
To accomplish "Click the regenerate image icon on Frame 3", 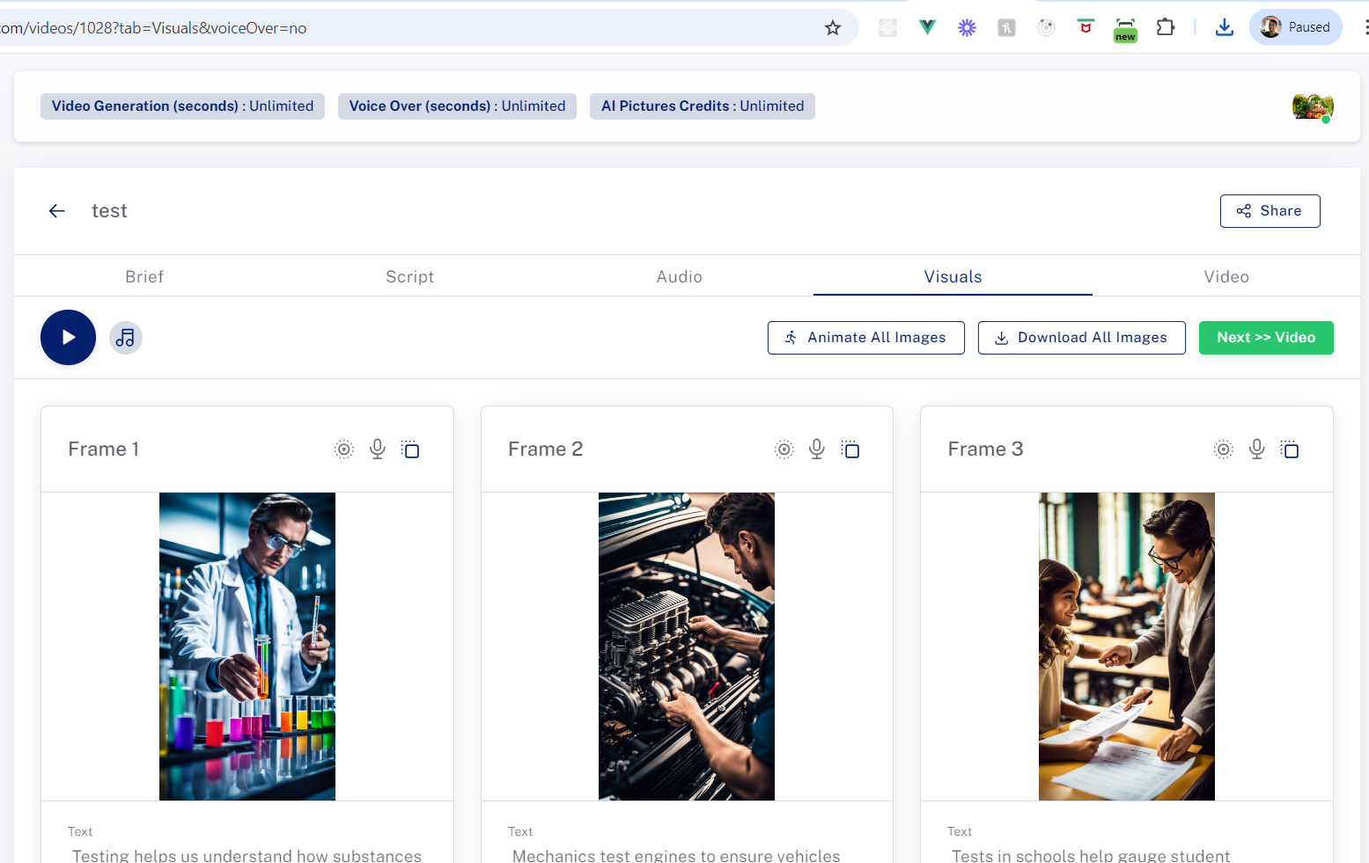I will click(1223, 449).
